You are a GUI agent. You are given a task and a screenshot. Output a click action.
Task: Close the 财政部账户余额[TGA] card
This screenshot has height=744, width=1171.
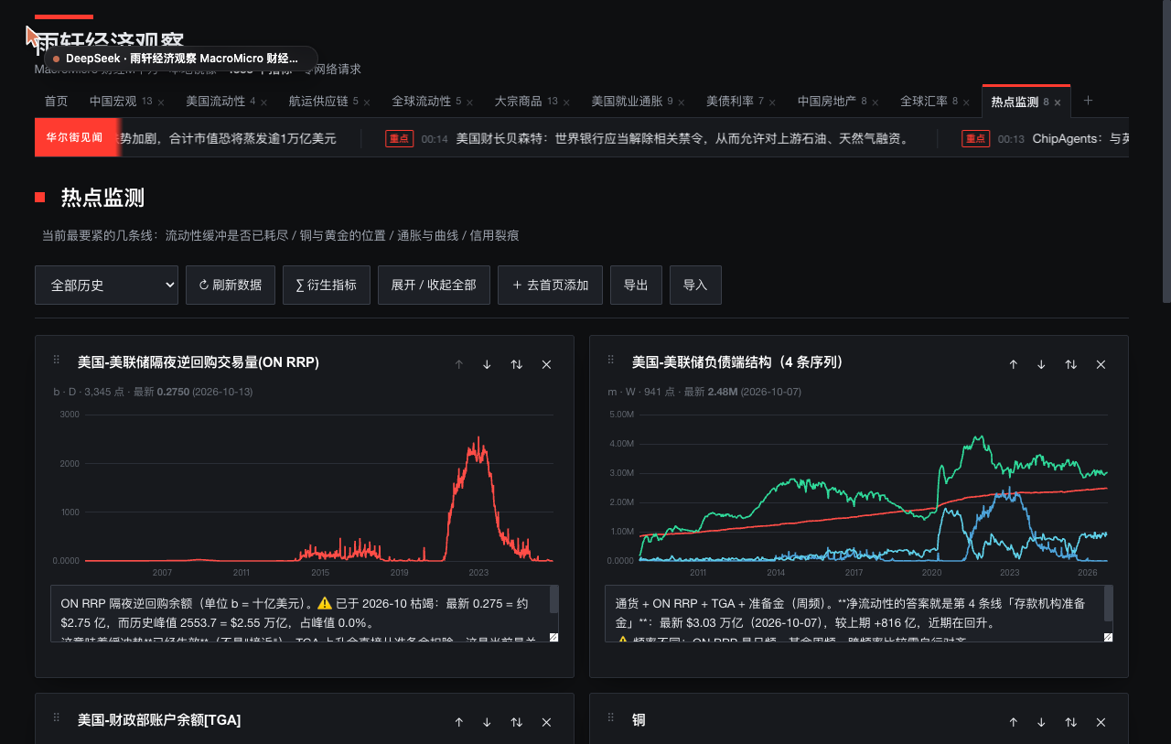tap(547, 722)
